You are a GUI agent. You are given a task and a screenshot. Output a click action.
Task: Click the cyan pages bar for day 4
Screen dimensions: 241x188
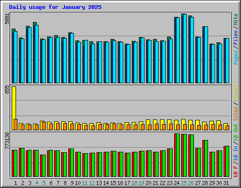point(37,54)
